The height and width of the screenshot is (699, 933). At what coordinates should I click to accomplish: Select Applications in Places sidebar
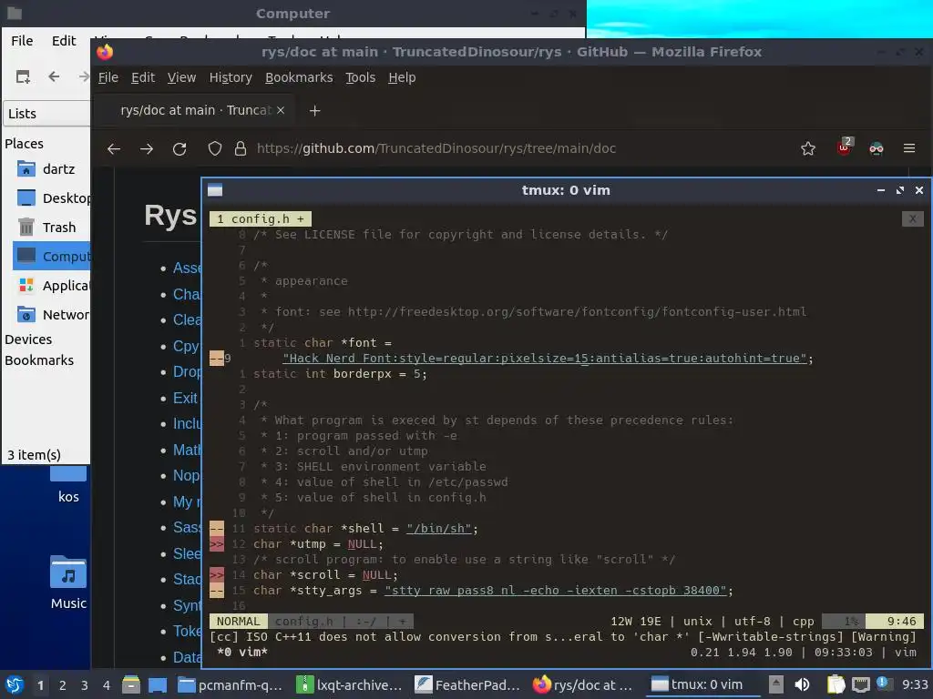[52, 286]
